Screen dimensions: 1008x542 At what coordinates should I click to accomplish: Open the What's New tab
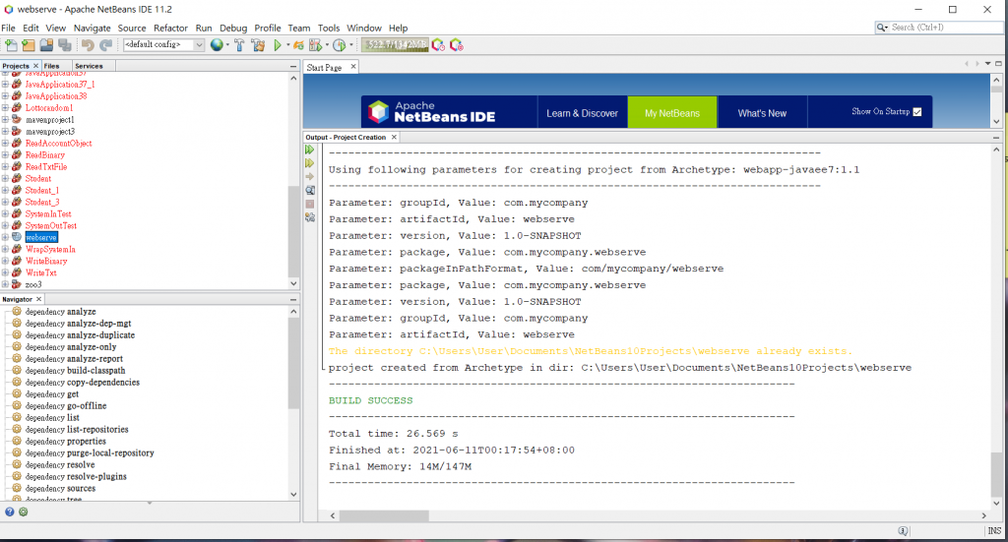pyautogui.click(x=762, y=113)
